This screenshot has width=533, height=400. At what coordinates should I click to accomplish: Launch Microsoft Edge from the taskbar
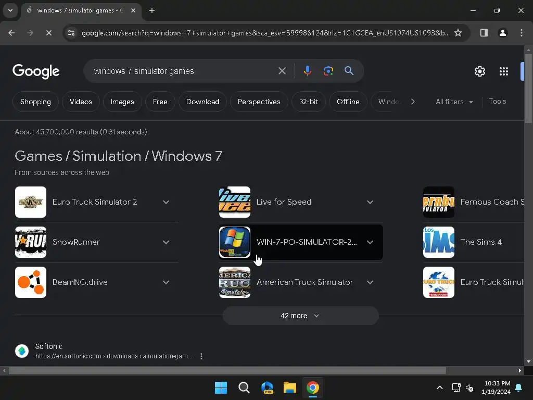267,387
